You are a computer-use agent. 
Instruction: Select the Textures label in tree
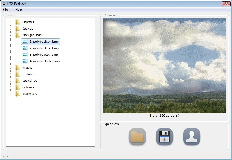[x=28, y=74]
